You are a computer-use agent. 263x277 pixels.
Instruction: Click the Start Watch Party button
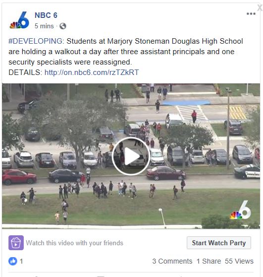[x=219, y=243]
